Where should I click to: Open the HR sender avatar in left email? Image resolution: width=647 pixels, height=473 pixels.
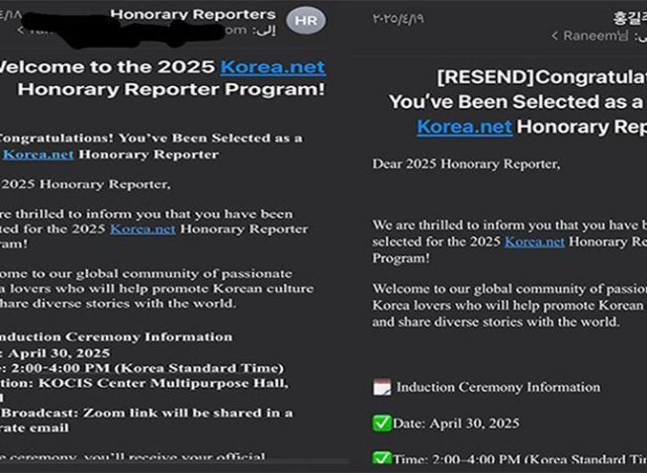click(x=306, y=20)
